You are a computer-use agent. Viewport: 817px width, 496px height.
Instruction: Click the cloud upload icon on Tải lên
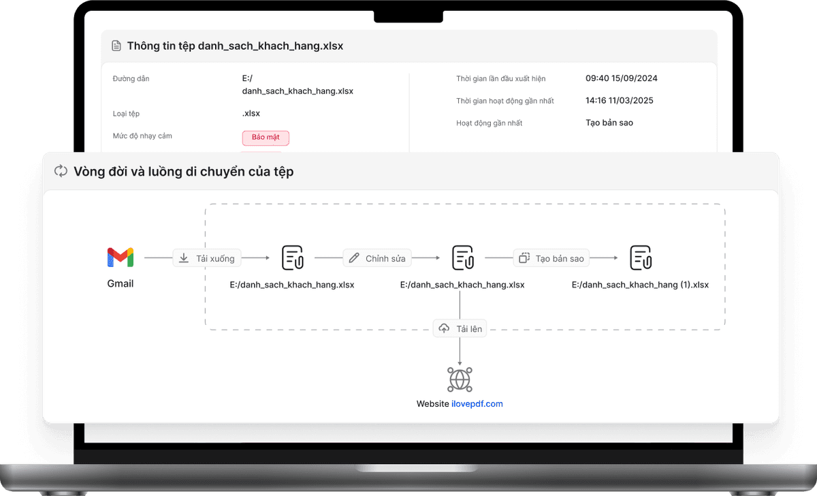tap(444, 328)
